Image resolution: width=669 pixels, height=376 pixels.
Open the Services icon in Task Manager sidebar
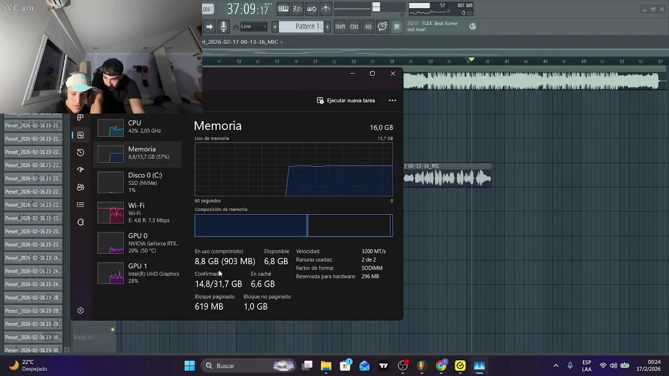coord(80,222)
